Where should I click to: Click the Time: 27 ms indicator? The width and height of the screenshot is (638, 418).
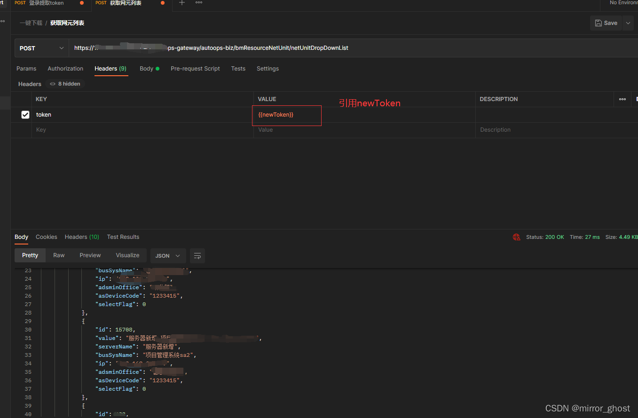pyautogui.click(x=585, y=237)
